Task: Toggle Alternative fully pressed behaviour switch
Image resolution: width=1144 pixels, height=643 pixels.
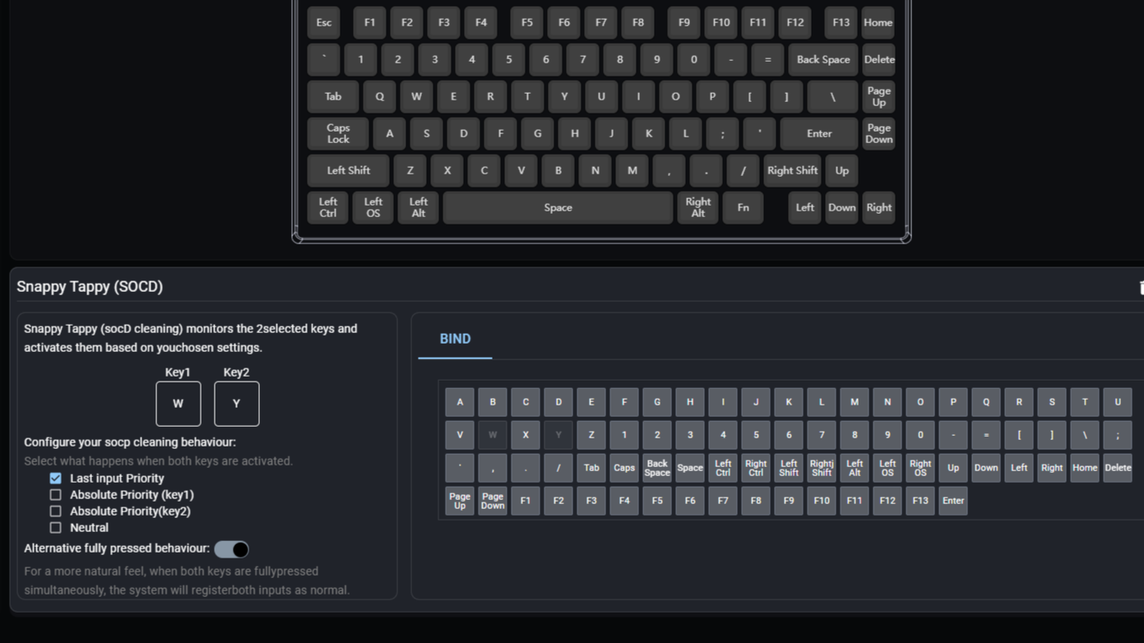Action: coord(231,549)
